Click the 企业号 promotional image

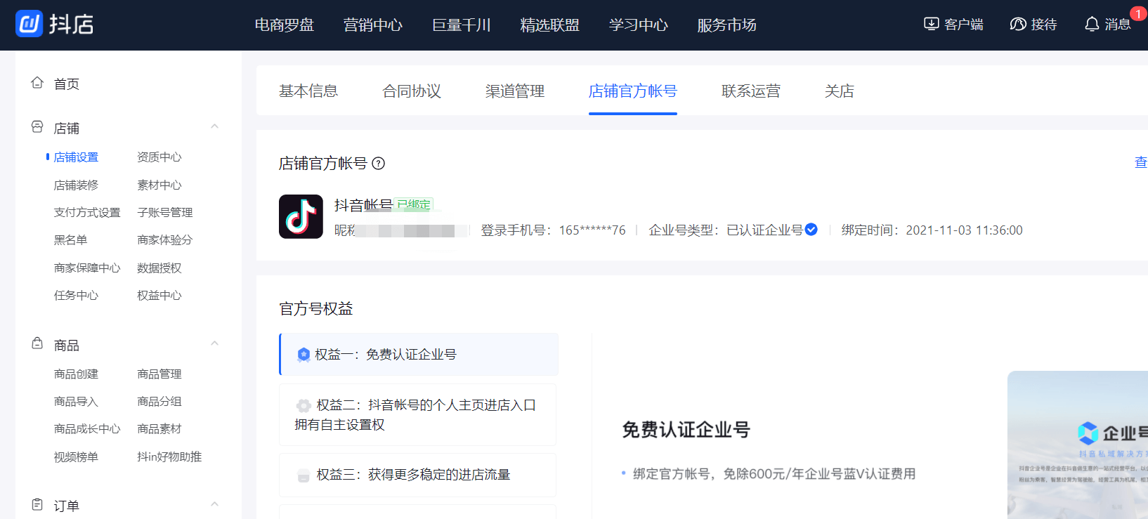(1078, 445)
